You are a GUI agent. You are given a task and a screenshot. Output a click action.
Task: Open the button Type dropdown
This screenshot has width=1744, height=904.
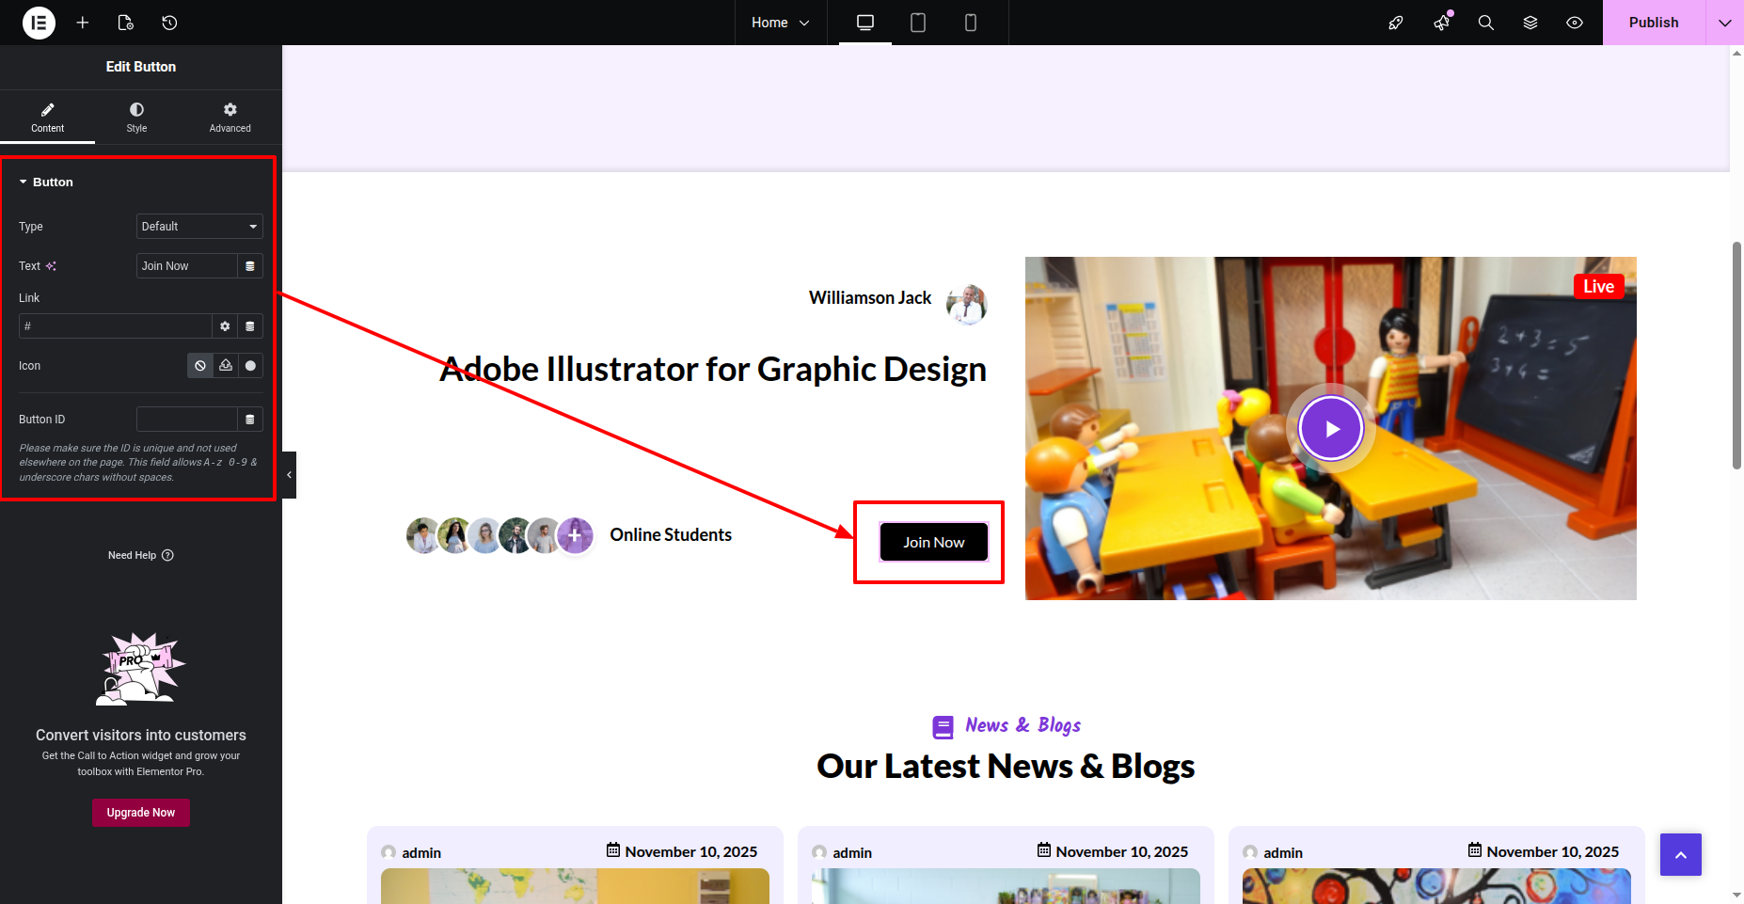coord(199,227)
